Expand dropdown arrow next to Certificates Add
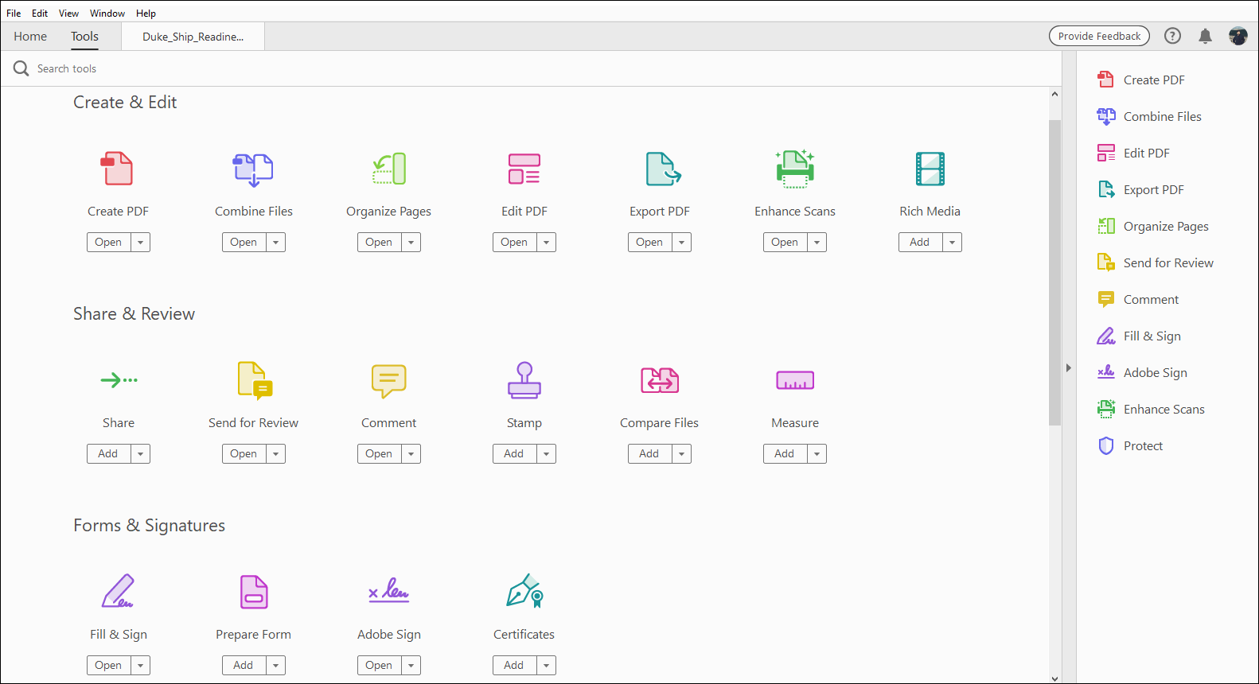This screenshot has height=684, width=1259. click(x=546, y=666)
